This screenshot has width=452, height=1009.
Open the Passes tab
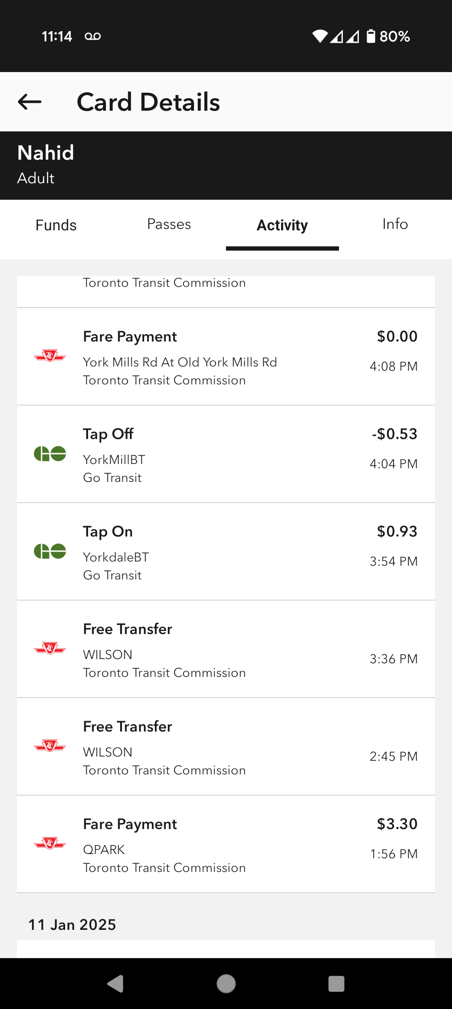coord(169,224)
